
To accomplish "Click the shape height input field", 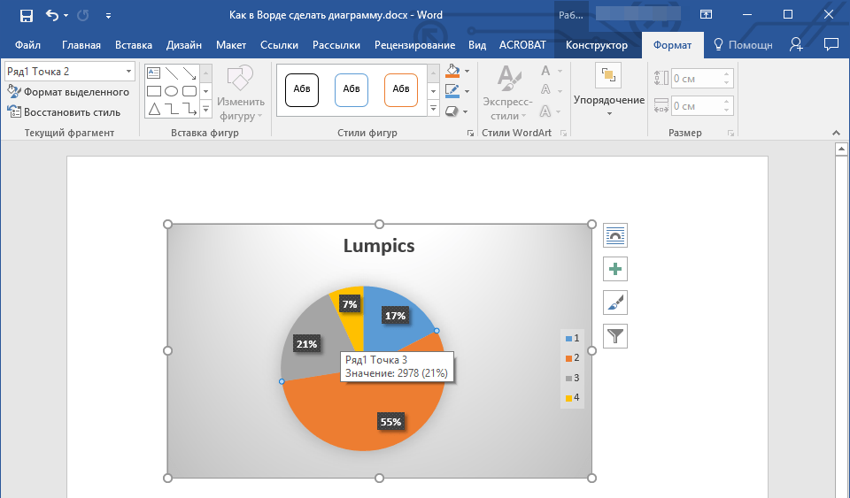I will (698, 79).
